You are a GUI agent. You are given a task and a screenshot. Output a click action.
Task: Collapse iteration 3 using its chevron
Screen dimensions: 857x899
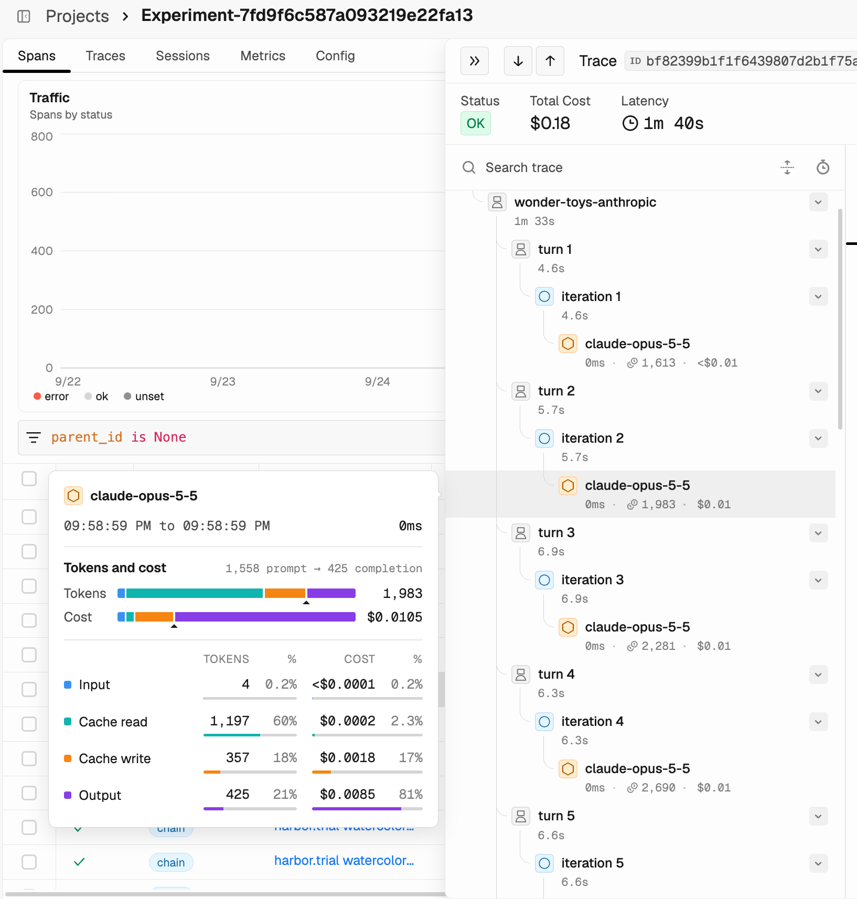[818, 580]
